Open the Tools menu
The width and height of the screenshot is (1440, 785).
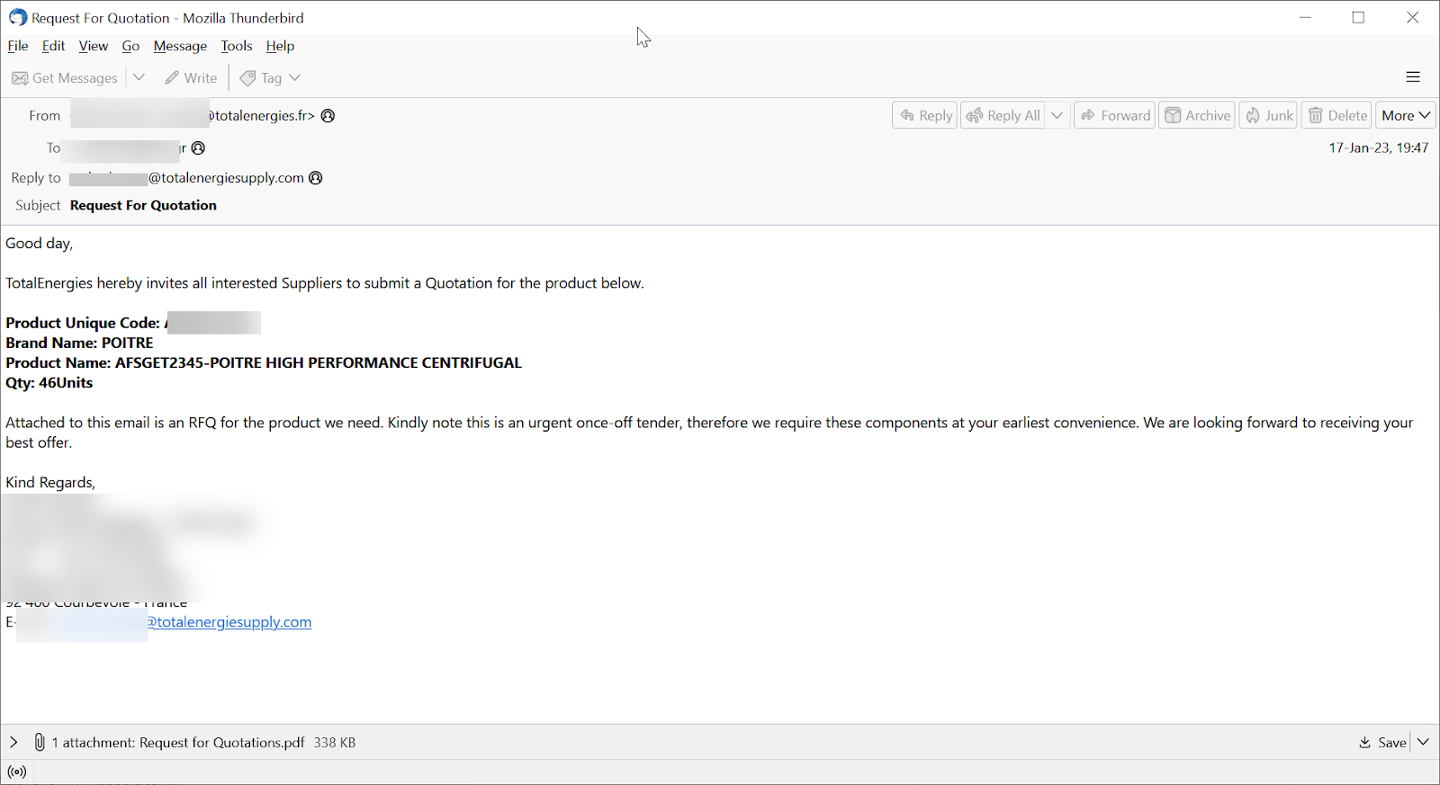(237, 46)
